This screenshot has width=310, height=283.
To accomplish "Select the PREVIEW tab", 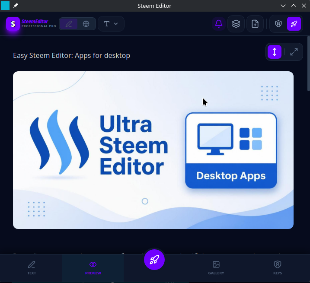I will [x=93, y=268].
